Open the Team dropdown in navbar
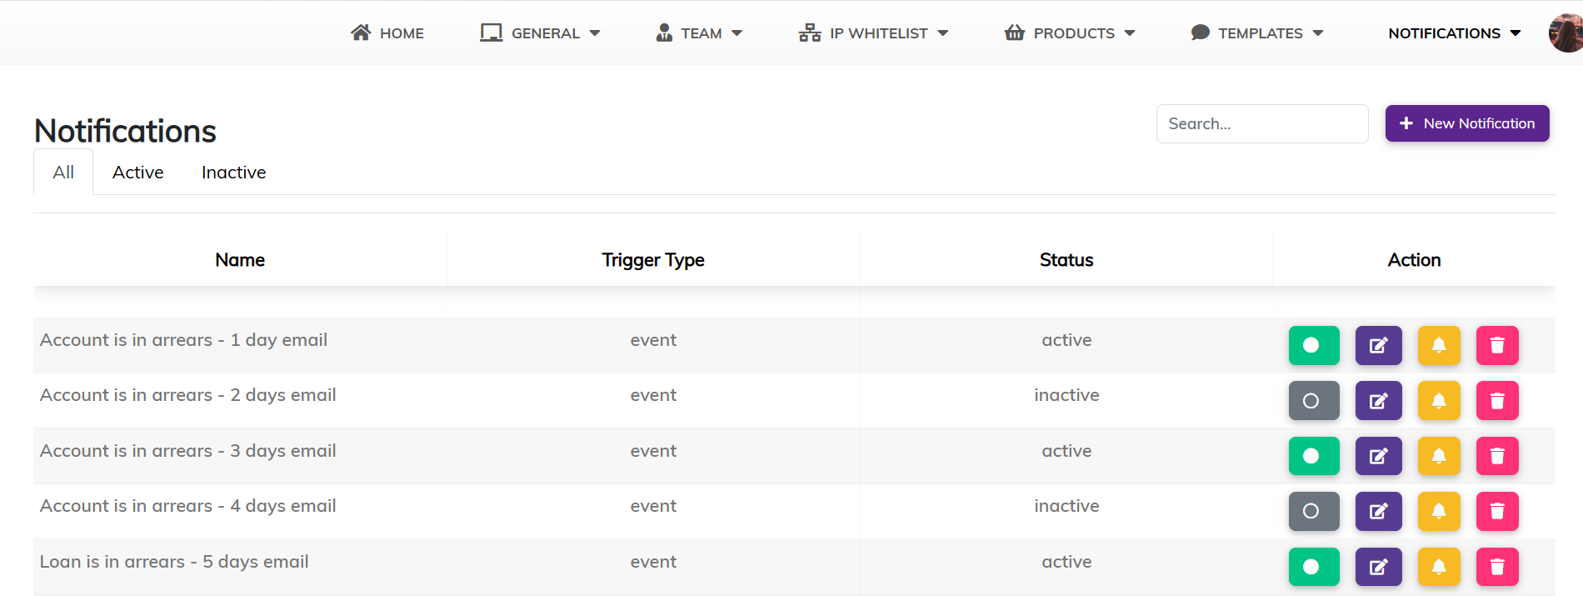 (699, 33)
